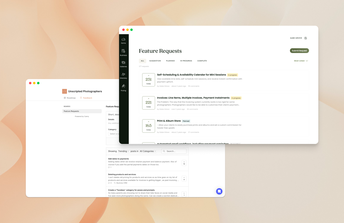
Task: Open the Trending sort dropdown in Canny window
Action: point(124,151)
